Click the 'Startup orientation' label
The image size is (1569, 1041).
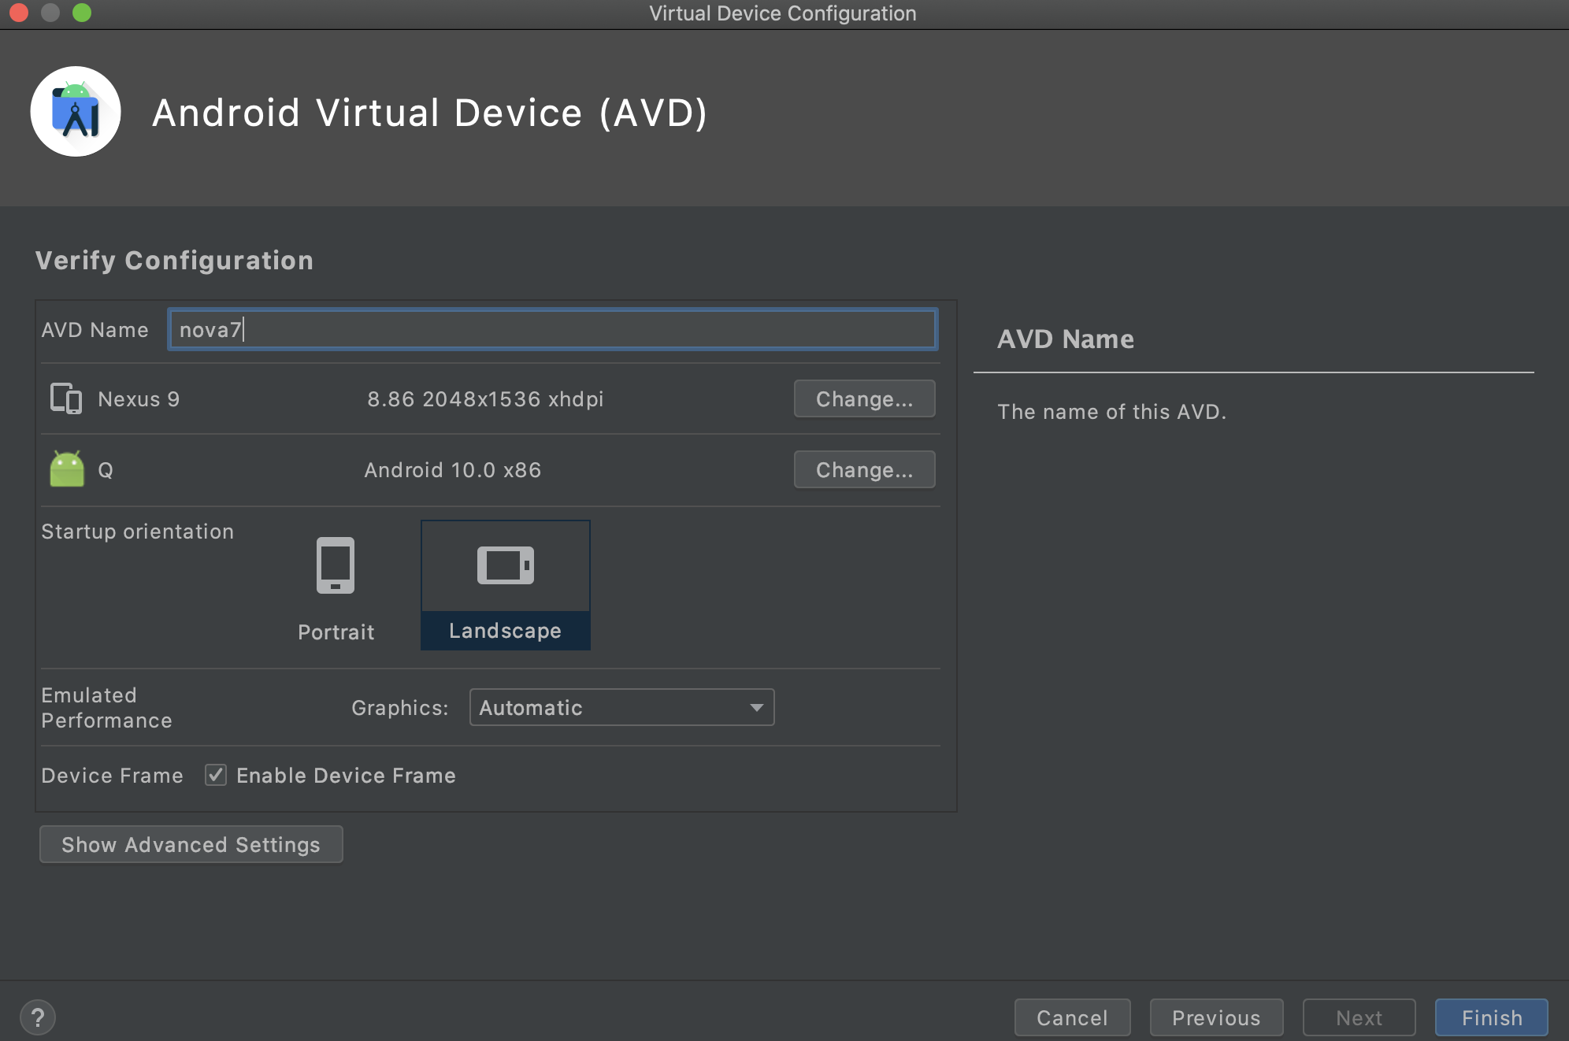[138, 531]
